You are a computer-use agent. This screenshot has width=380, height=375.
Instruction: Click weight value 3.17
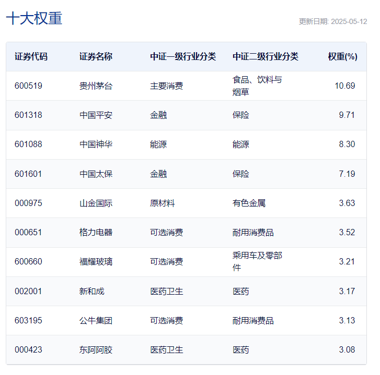347,292
